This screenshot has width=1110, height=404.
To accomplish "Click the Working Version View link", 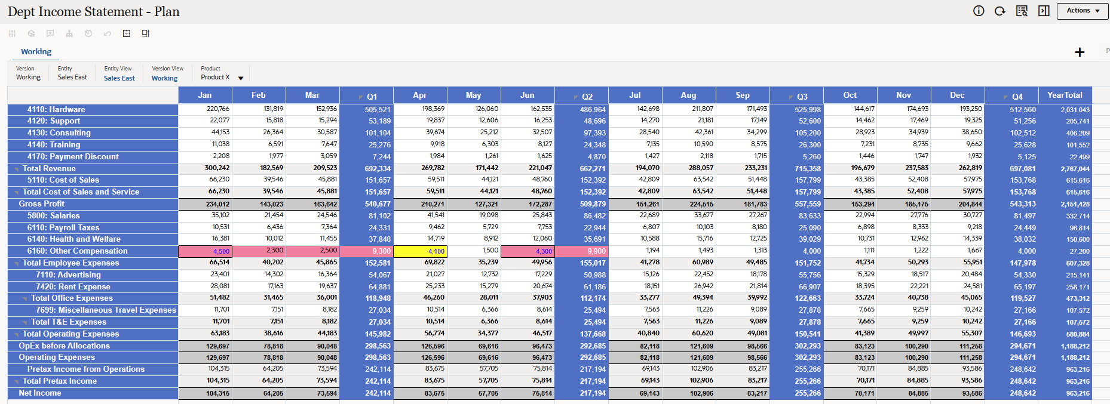I will pos(165,78).
